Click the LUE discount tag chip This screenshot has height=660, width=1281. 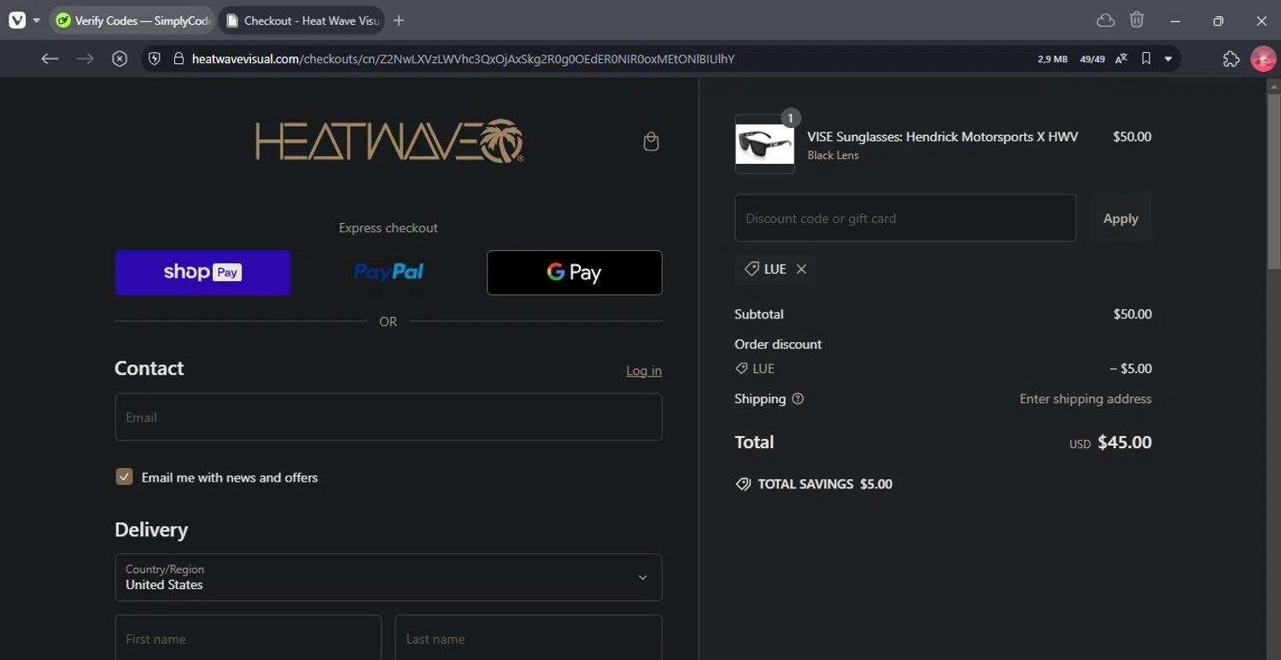775,269
